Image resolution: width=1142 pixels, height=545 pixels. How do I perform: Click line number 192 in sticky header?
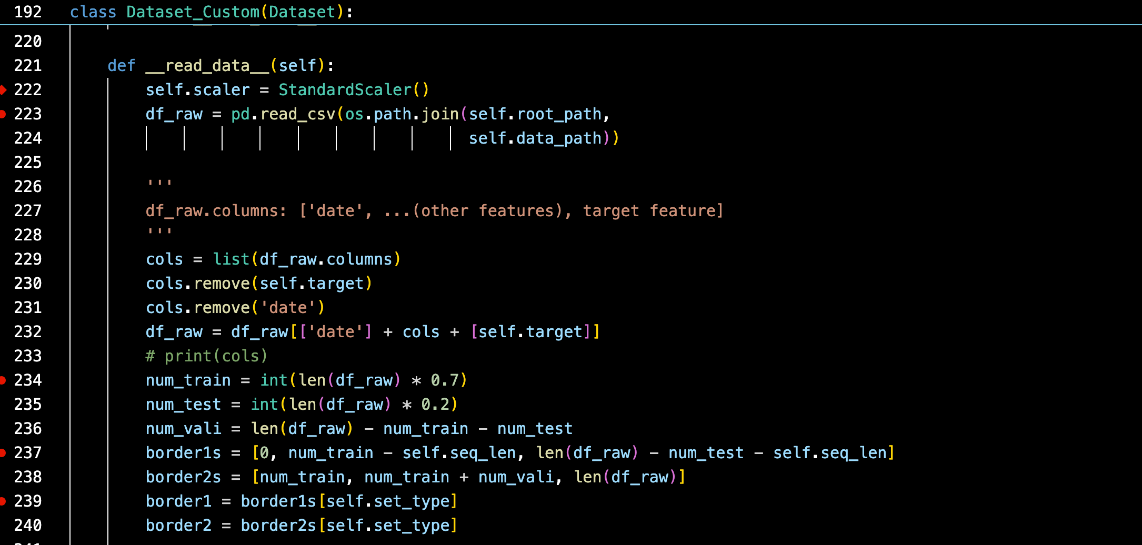(28, 12)
